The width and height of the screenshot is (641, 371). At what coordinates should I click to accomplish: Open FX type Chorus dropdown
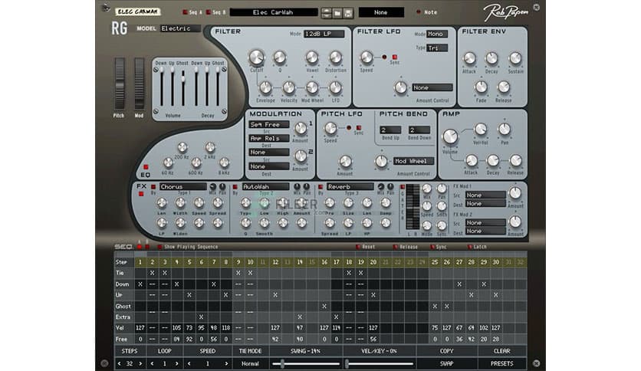pos(182,187)
